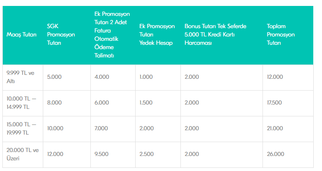Click the 1.500 Yedek Hesap value
Screen dimensions: 322x171
(146, 103)
